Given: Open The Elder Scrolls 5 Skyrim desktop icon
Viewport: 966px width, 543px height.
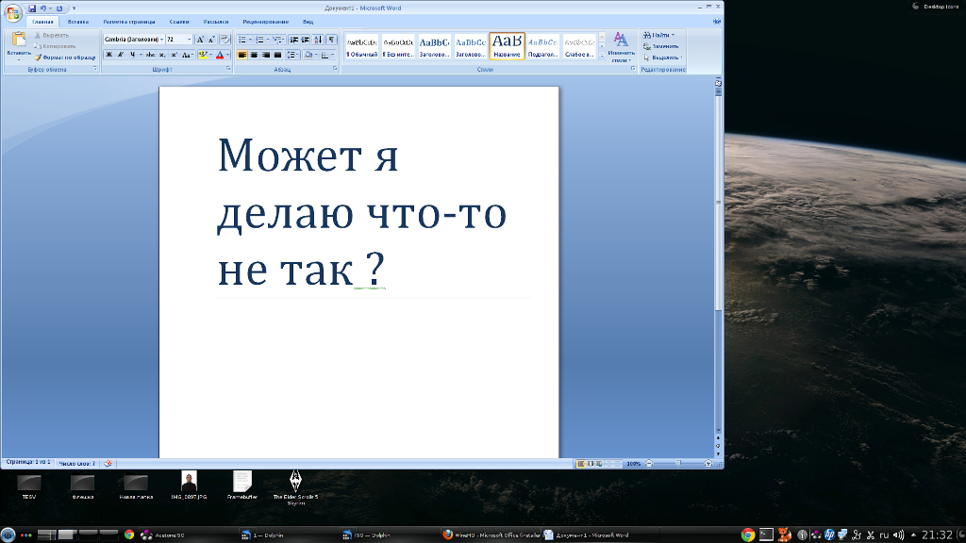Looking at the screenshot, I should [x=295, y=481].
